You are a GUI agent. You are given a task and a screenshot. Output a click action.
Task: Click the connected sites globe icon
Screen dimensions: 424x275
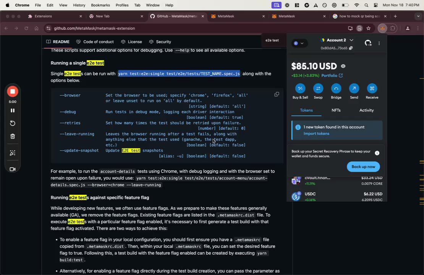(x=368, y=43)
